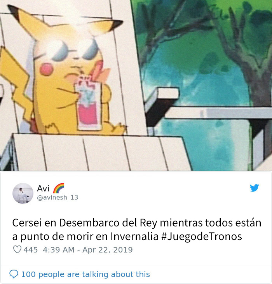Open '100 people are talking about this'
Image resolution: width=272 pixels, height=284 pixels.
[85, 274]
